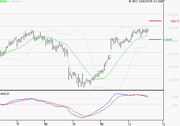Click the 129.97 price label

coord(168,40)
